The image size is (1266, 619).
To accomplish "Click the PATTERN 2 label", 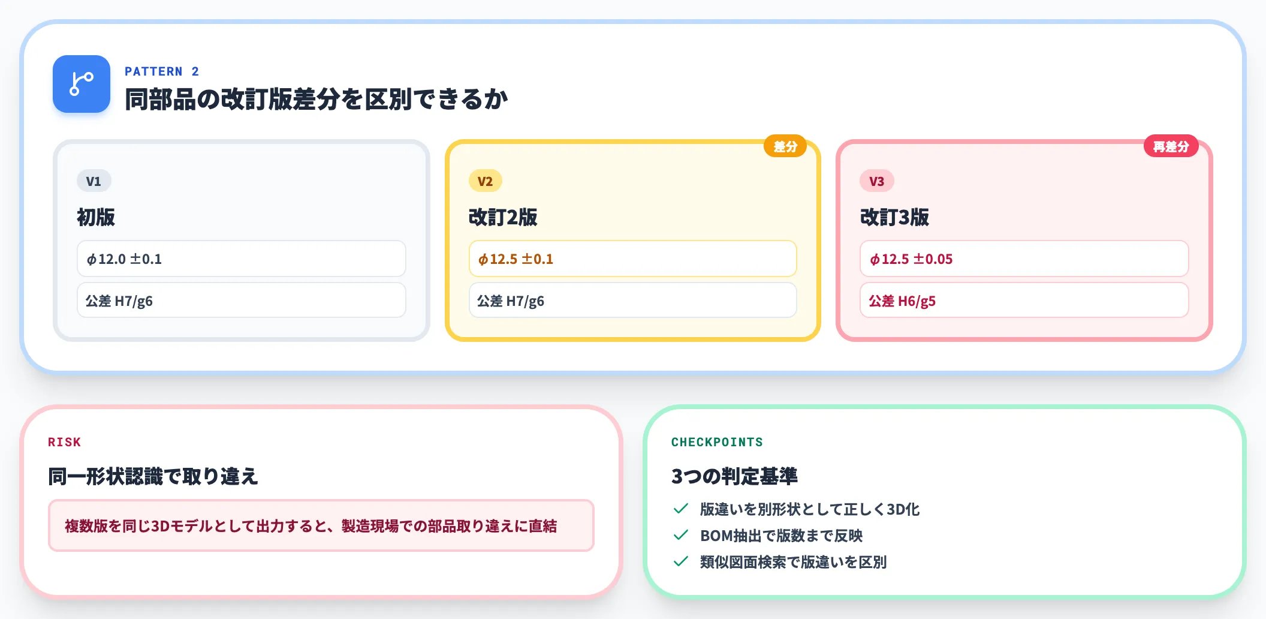I will tap(162, 71).
